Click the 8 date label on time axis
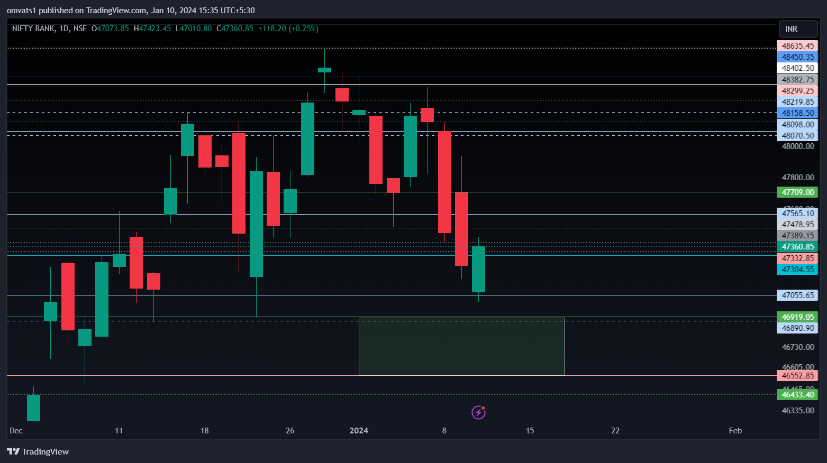The image size is (827, 463). tap(444, 431)
